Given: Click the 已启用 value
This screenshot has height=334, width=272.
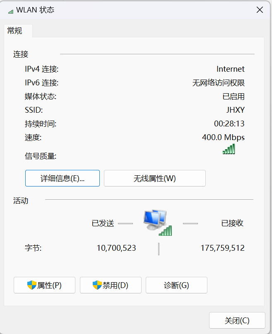Looking at the screenshot, I should click(233, 96).
